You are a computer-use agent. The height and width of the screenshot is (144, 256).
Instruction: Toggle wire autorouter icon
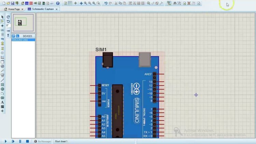pos(169,3)
